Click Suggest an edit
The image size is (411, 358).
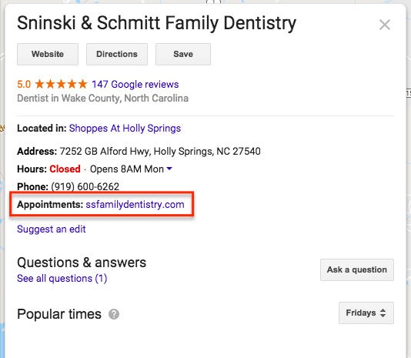[52, 229]
